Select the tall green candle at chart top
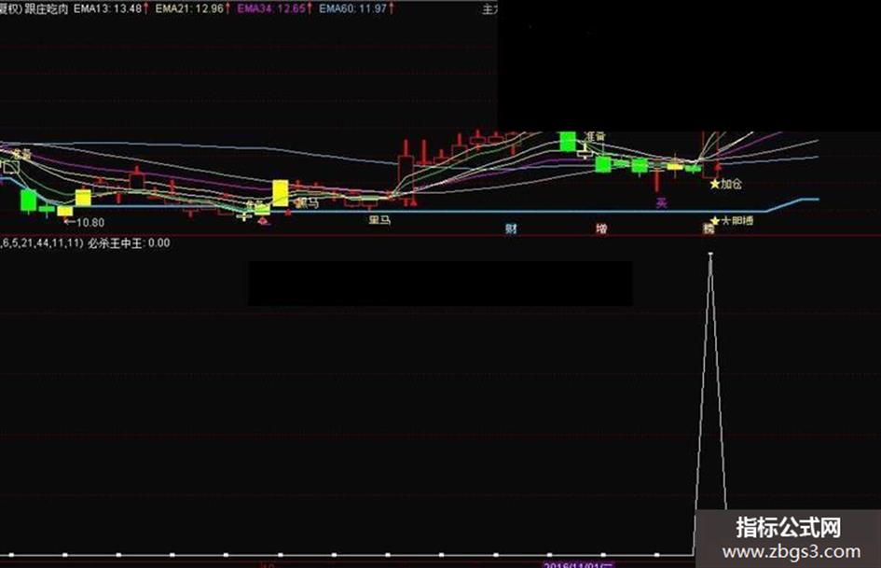The height and width of the screenshot is (568, 881). [x=568, y=141]
